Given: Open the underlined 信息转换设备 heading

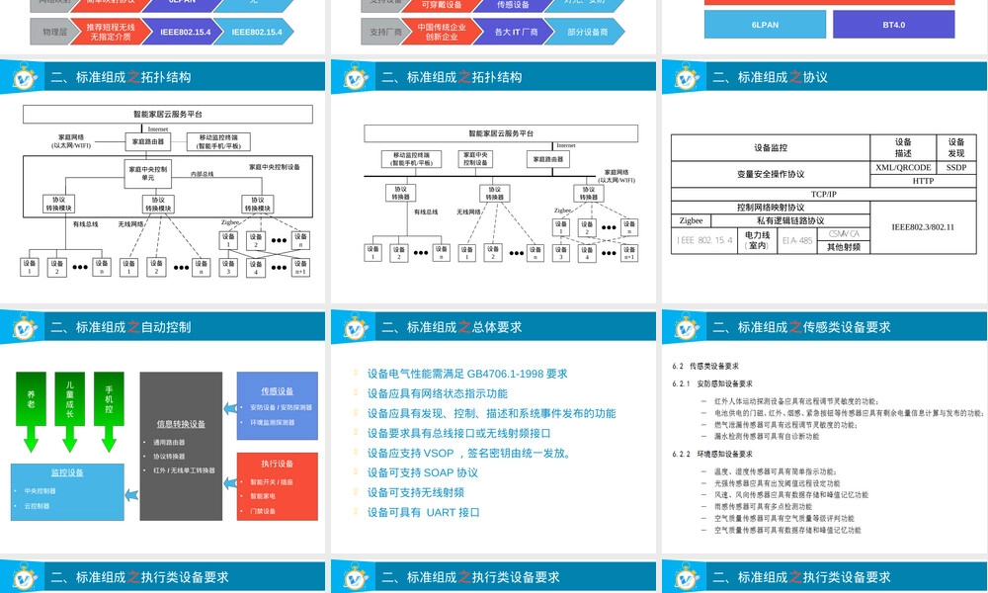Looking at the screenshot, I should click(x=181, y=424).
